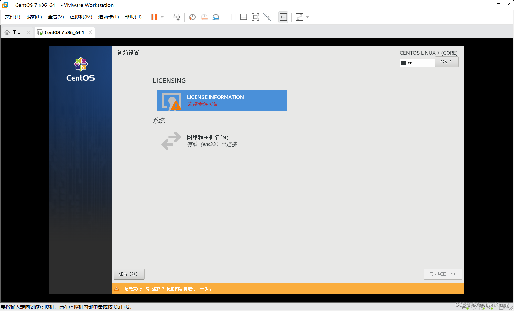
Task: Close the 主页 tab
Action: click(x=28, y=32)
